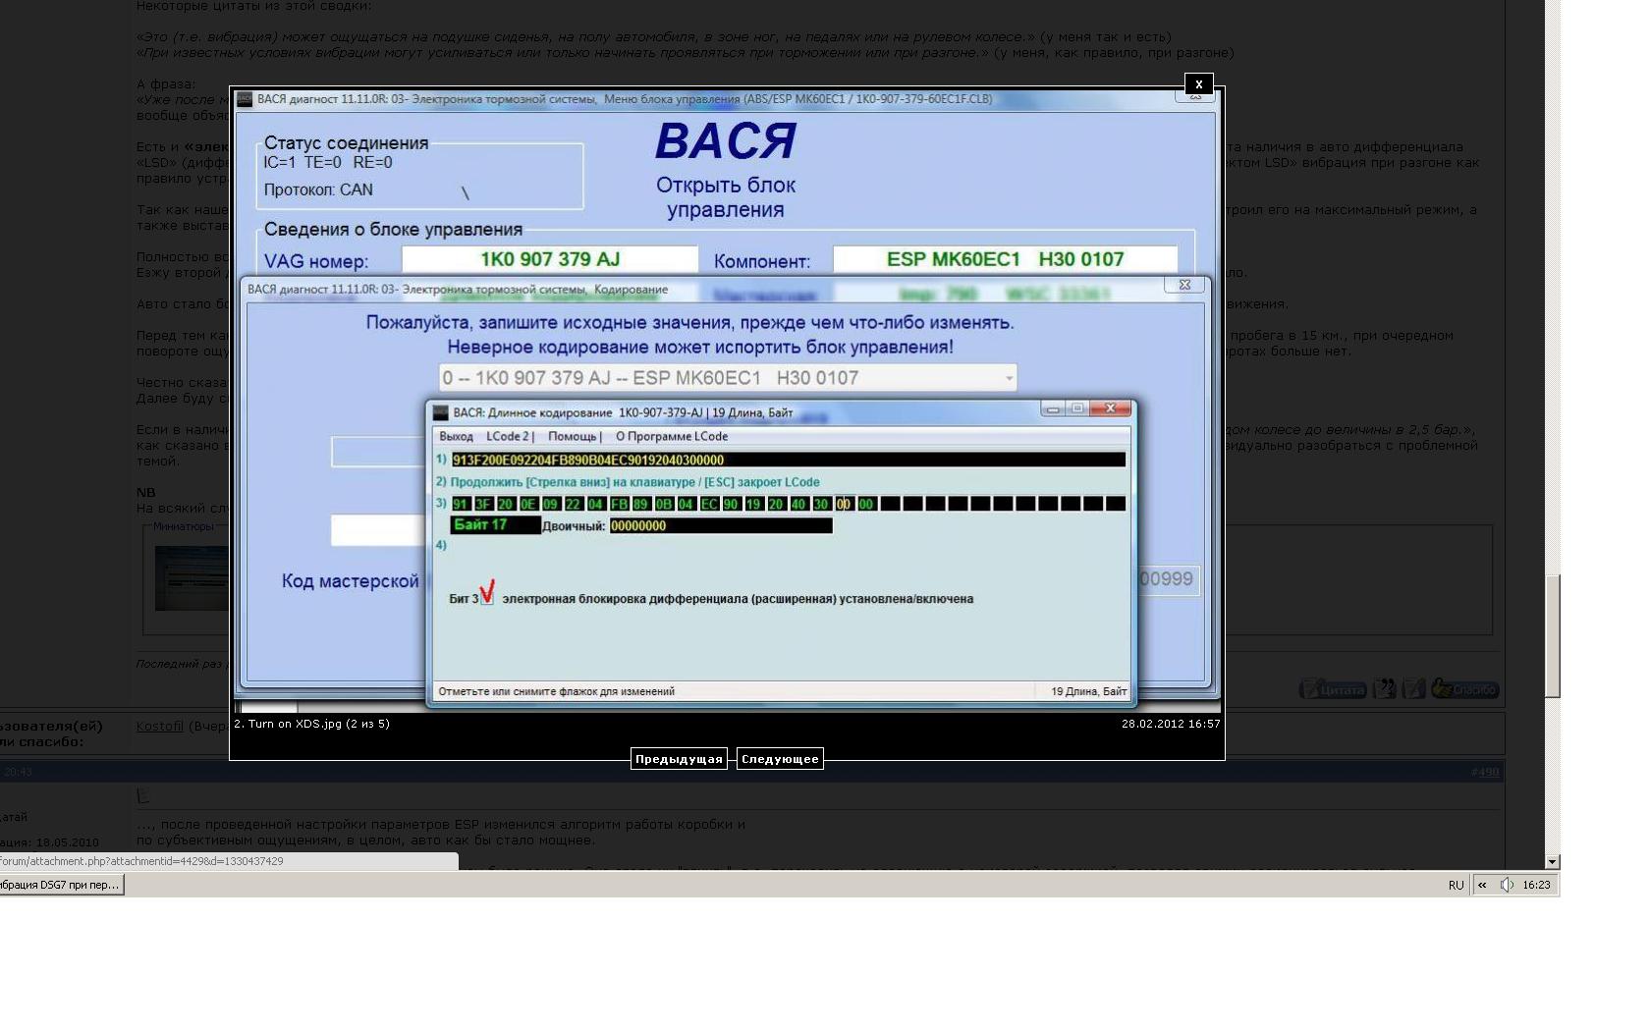Viewport: 1650px width, 1031px height.
Task: Click the post icon in reply #490
Action: point(143,795)
